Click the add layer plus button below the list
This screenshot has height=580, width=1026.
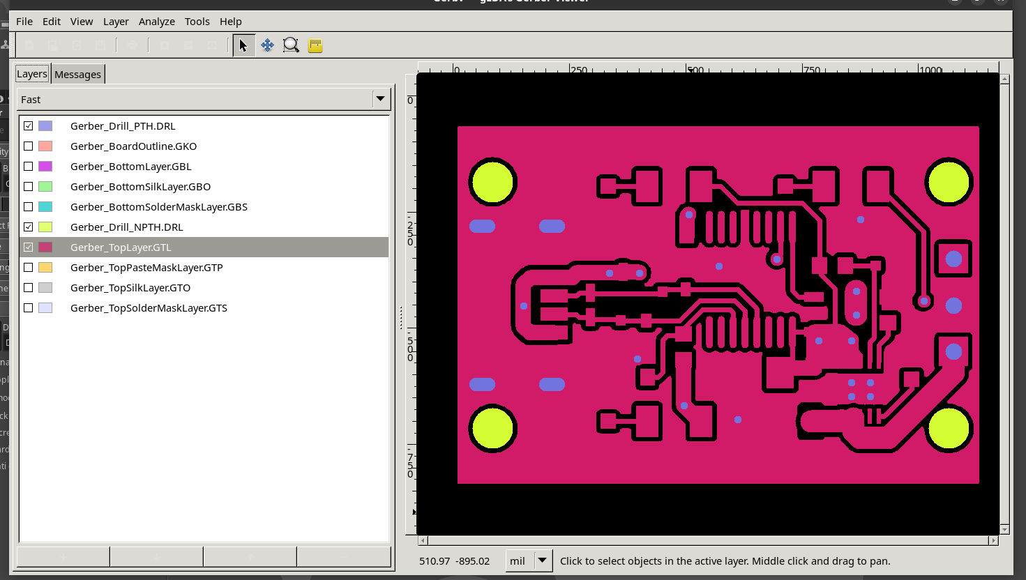pos(63,557)
